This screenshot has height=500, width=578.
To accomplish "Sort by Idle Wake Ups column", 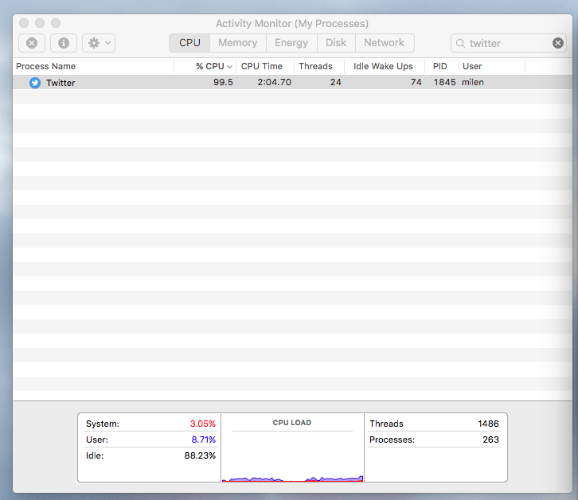I will click(x=383, y=66).
